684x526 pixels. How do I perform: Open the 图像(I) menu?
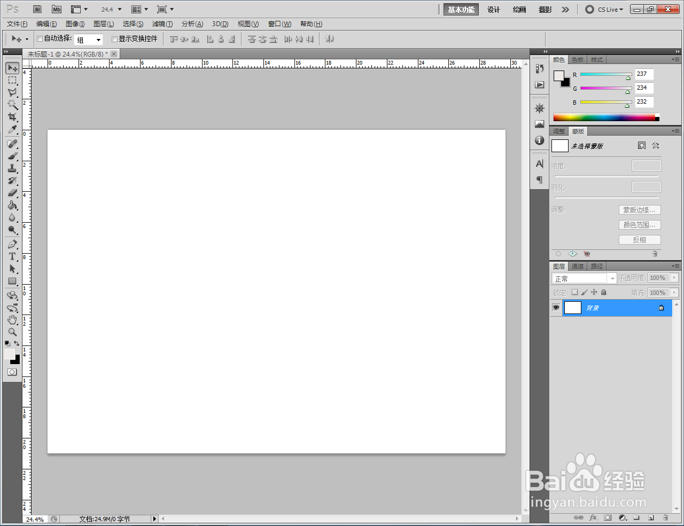tap(75, 24)
